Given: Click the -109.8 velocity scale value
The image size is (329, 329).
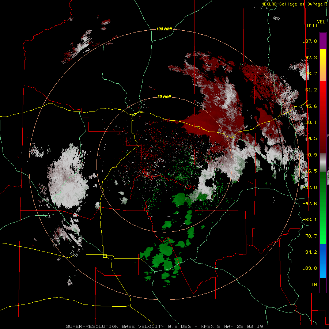Looking at the screenshot, I should tap(309, 268).
